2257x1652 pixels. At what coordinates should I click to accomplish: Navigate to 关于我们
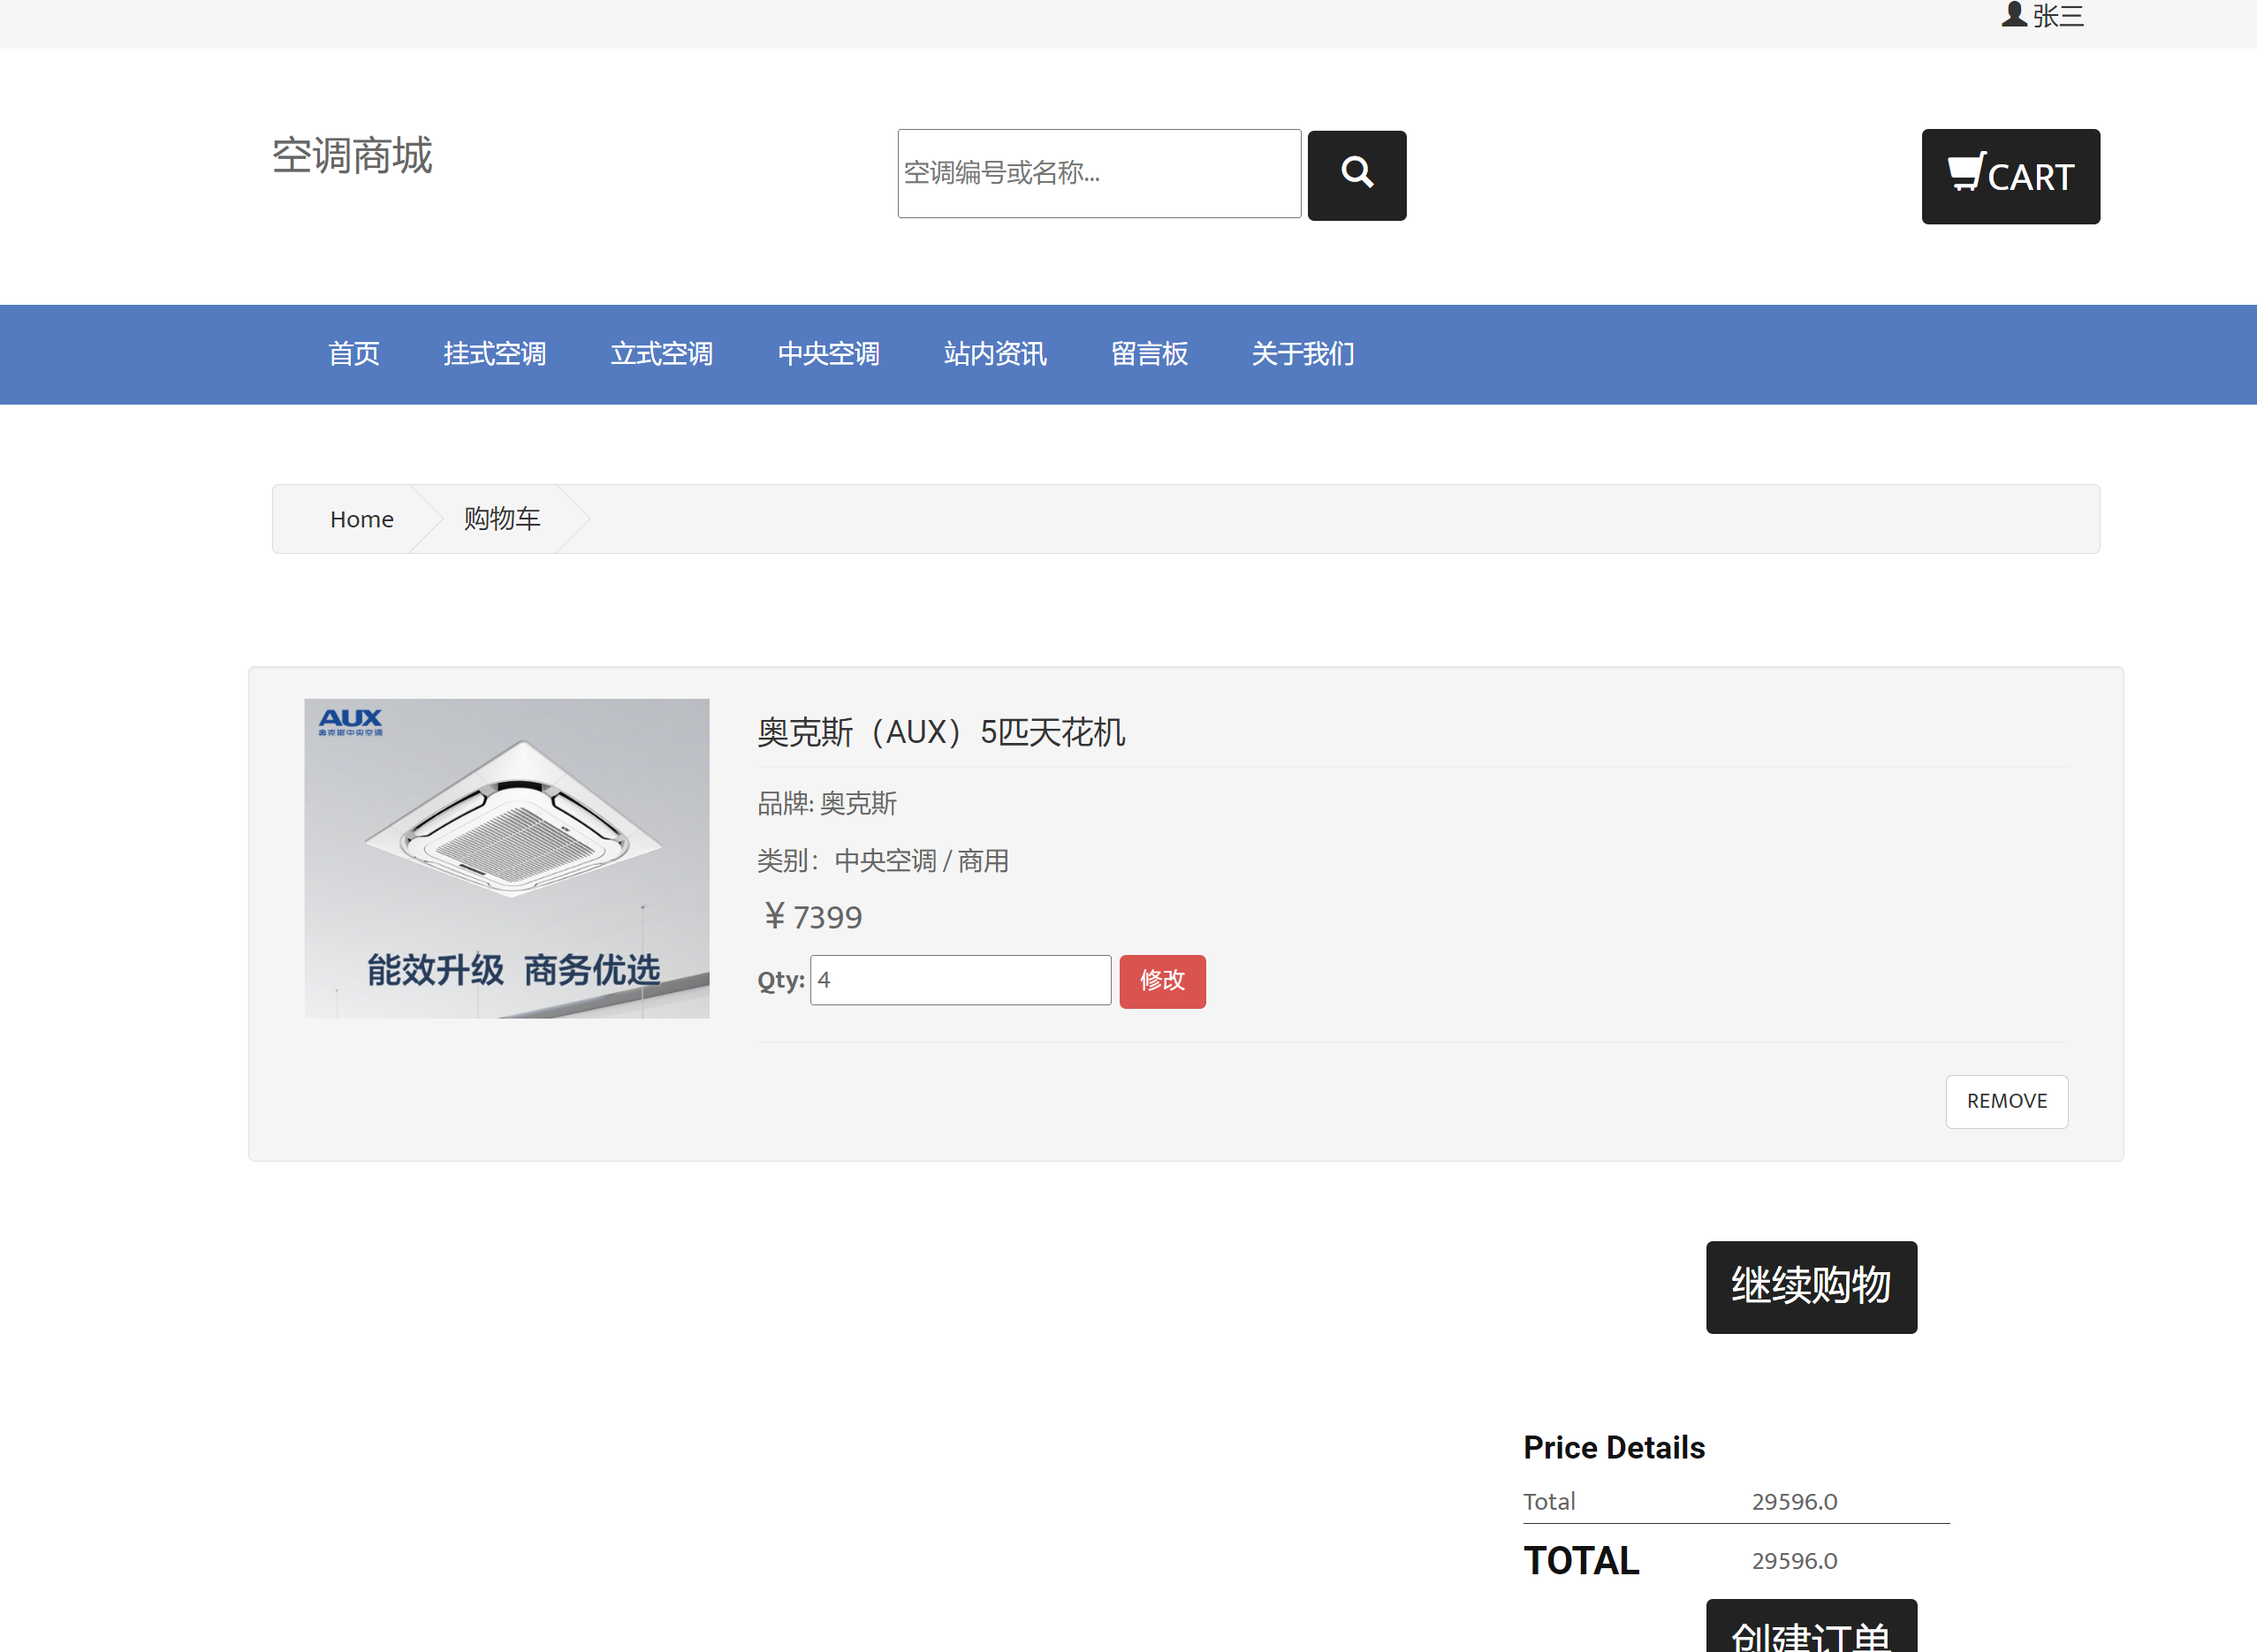[1302, 354]
